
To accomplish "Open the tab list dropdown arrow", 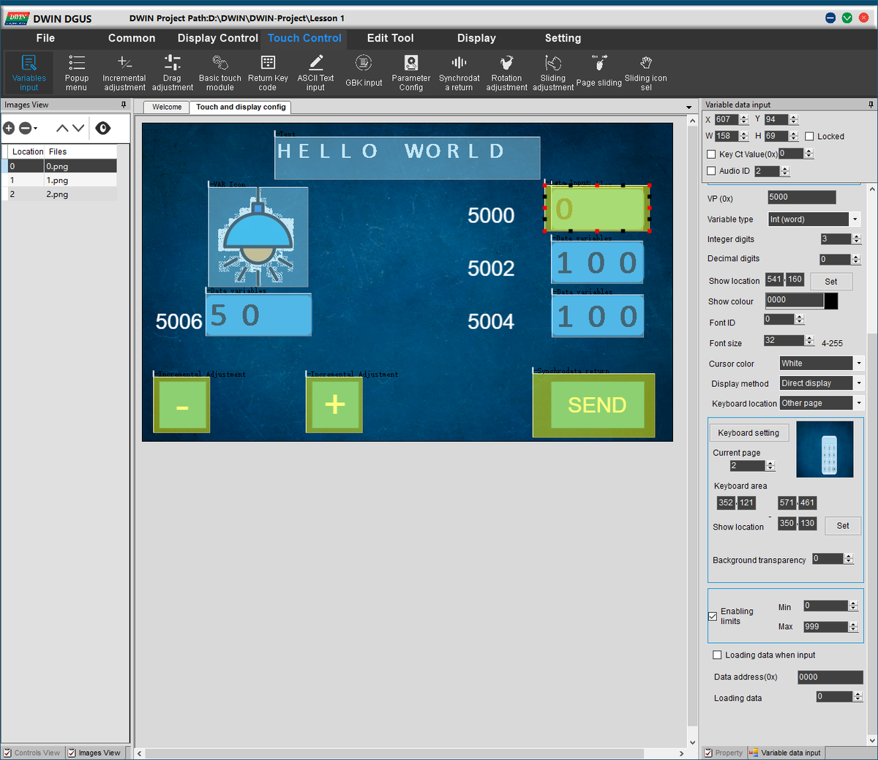I will (688, 108).
